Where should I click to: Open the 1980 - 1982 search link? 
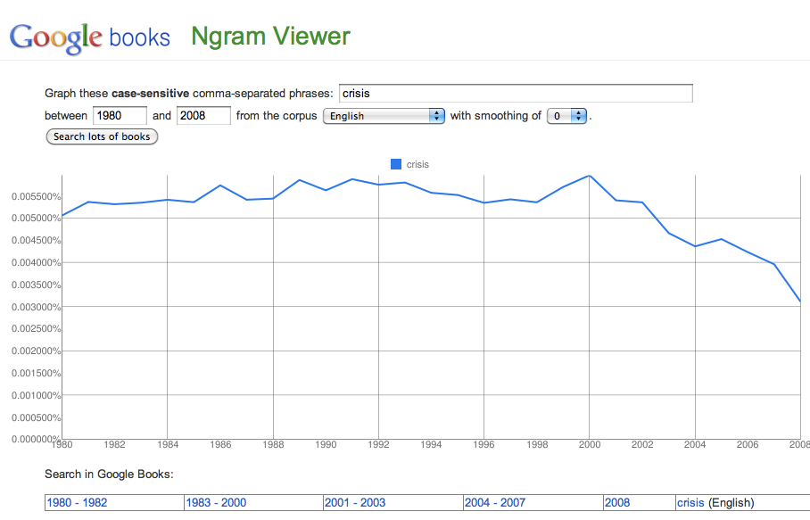coord(77,502)
